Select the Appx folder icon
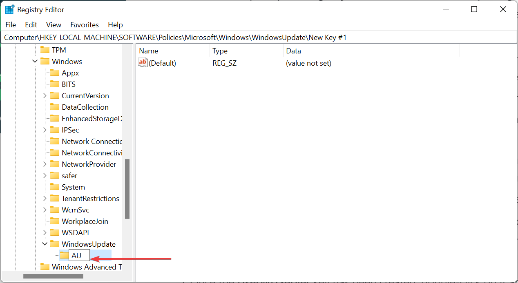 point(55,73)
